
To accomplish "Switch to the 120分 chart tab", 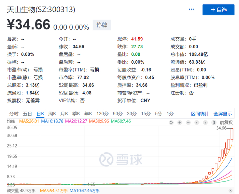I will pyautogui.click(x=102, y=114).
